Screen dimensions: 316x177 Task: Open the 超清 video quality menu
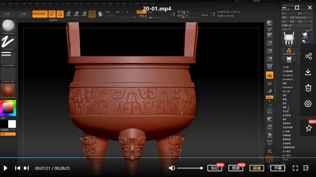tap(256, 168)
